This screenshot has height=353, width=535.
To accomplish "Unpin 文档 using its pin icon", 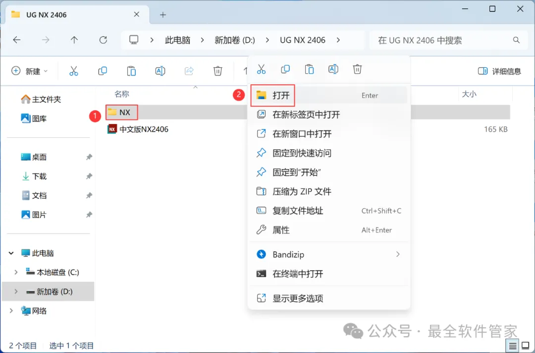I will (x=89, y=196).
